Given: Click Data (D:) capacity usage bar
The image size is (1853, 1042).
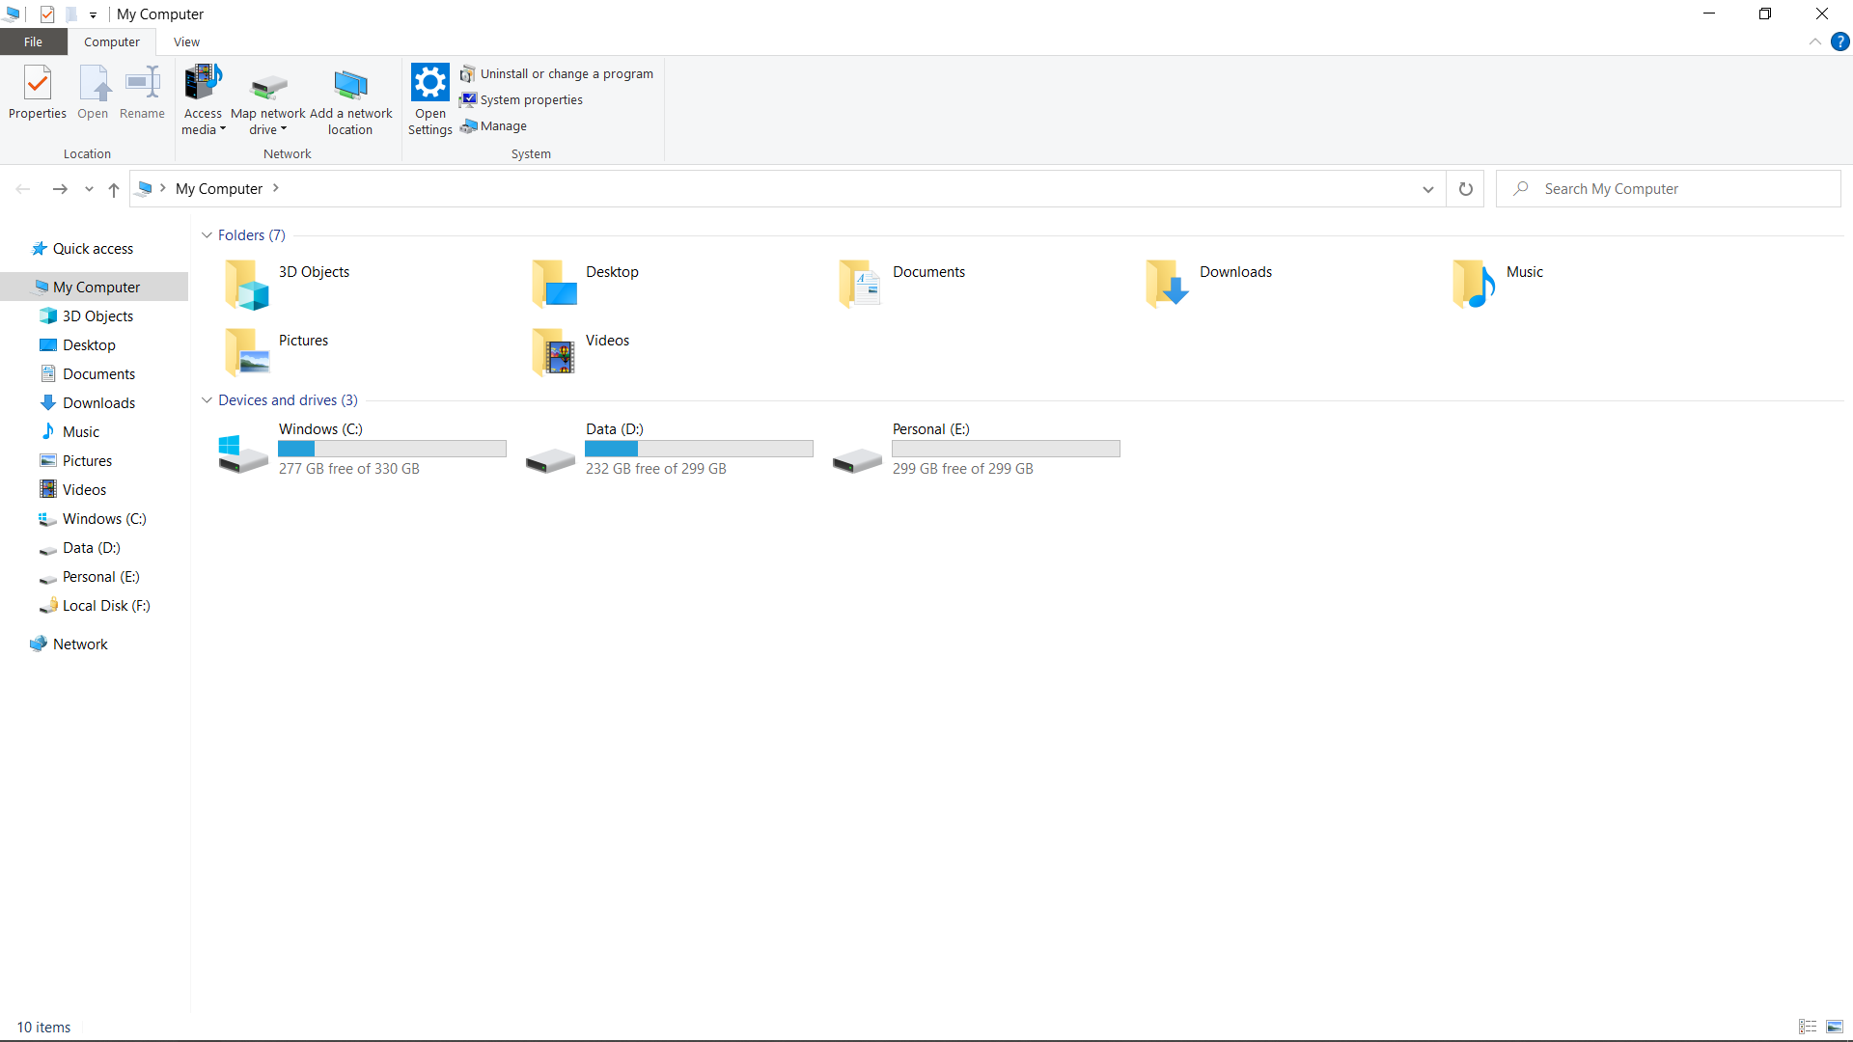Looking at the screenshot, I should (699, 449).
